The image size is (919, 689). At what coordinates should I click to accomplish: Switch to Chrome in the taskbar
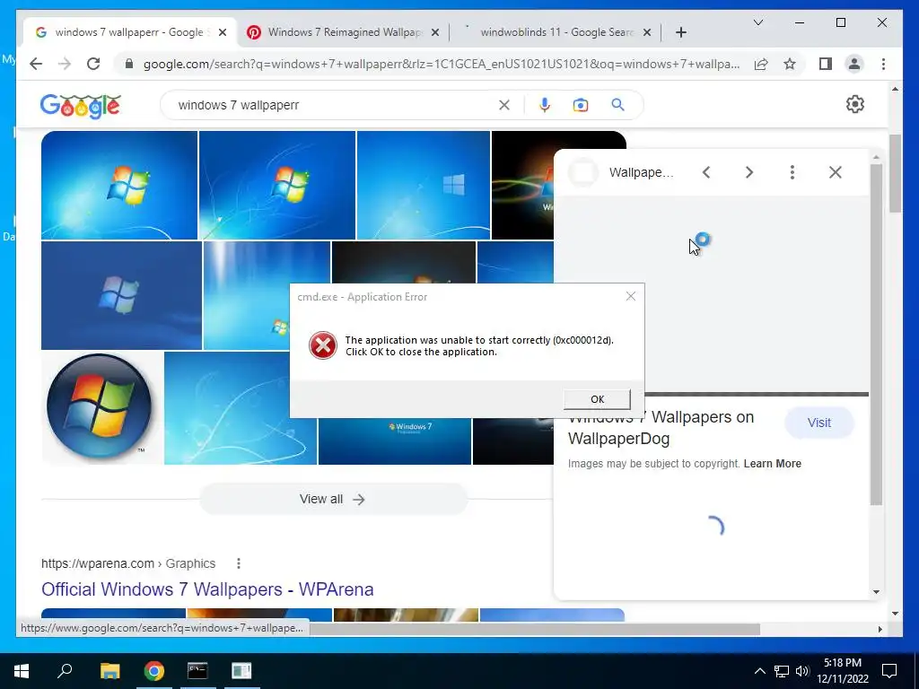point(154,671)
